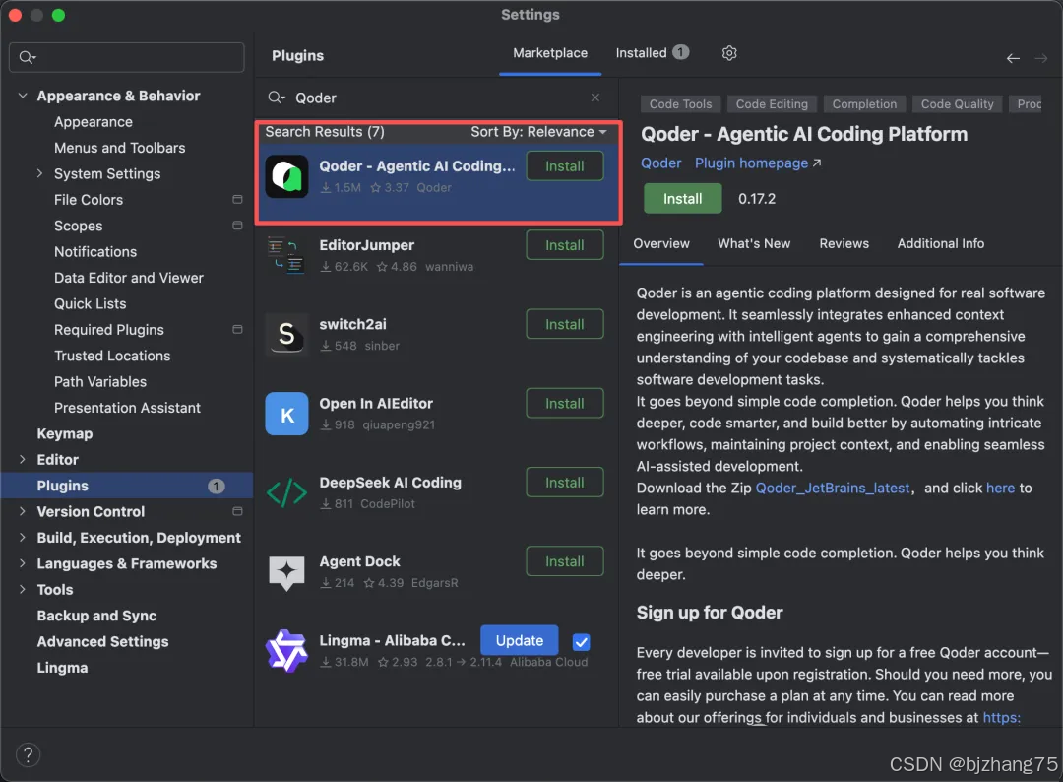Image resolution: width=1063 pixels, height=782 pixels.
Task: Open the Reviews tab
Action: point(844,243)
